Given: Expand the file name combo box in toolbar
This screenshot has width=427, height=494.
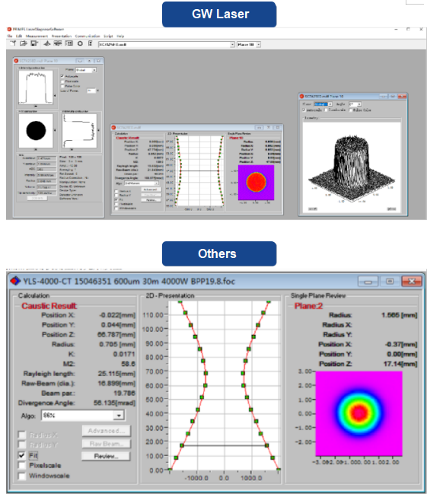Looking at the screenshot, I should point(232,45).
